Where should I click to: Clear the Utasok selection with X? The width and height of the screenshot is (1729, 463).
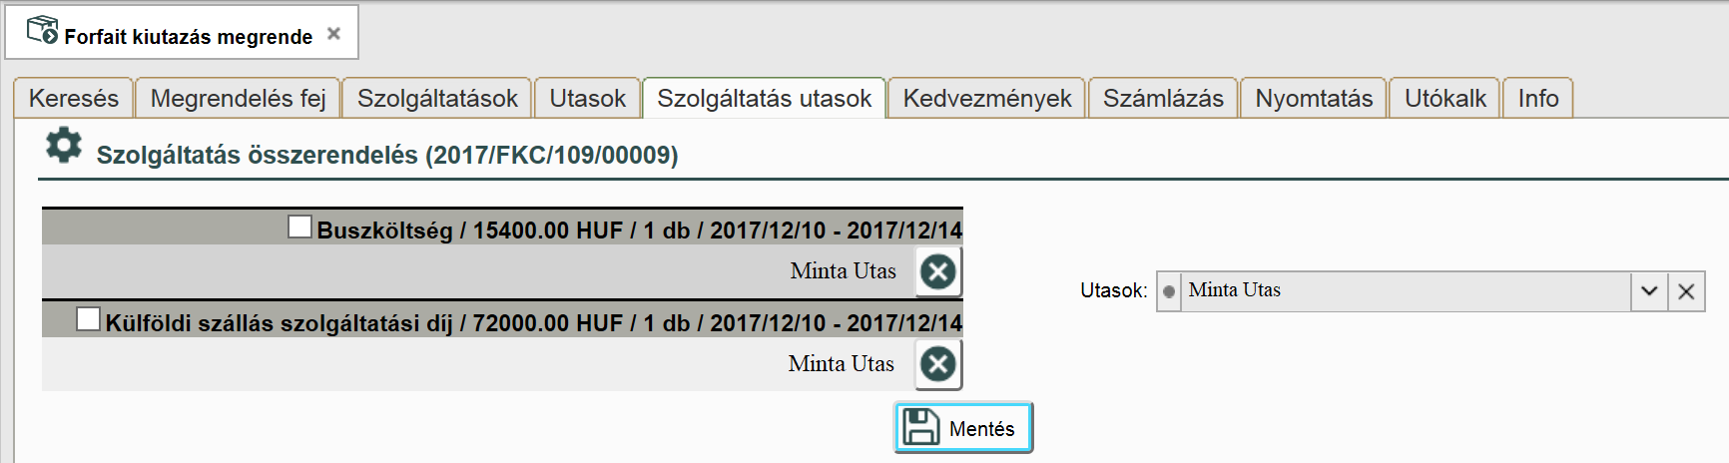point(1686,291)
